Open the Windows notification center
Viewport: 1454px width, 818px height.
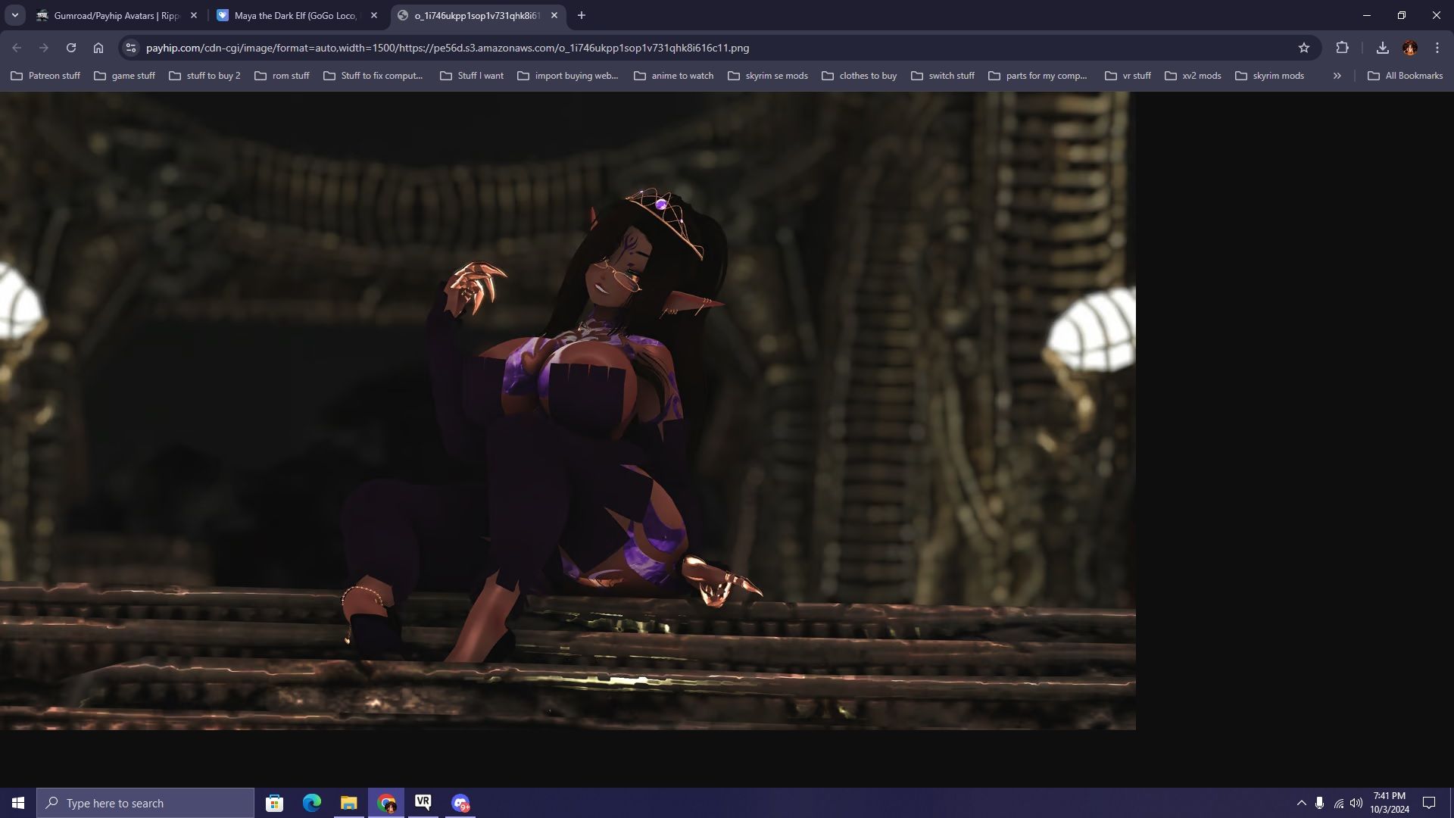point(1429,803)
